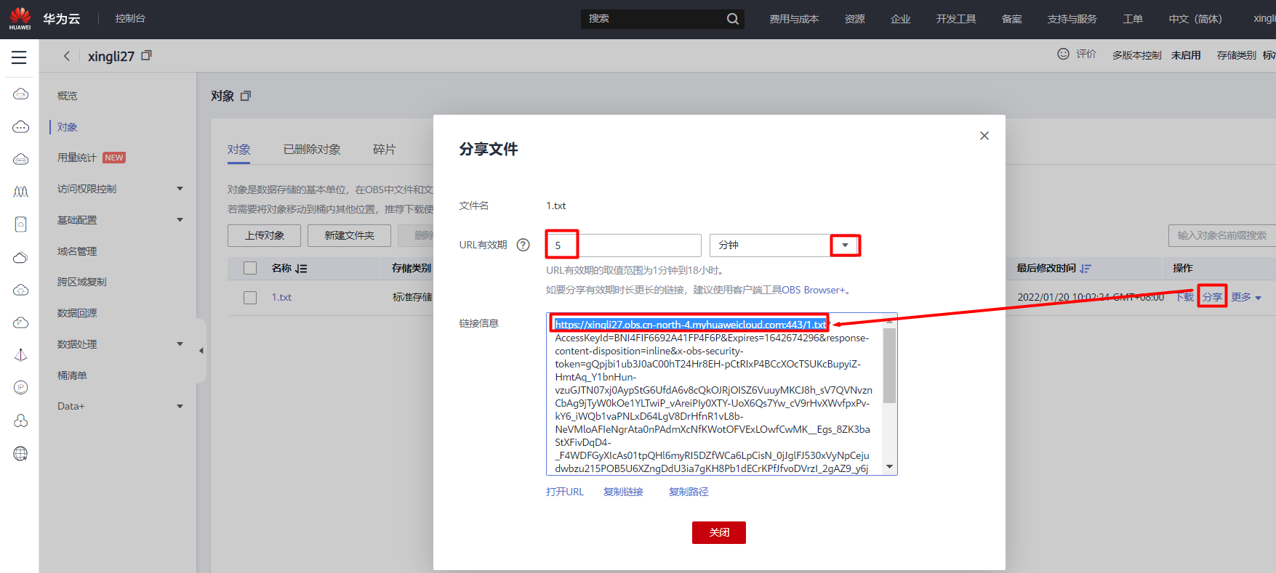Image resolution: width=1276 pixels, height=573 pixels.
Task: Click 分享 for 1.txt
Action: pyautogui.click(x=1212, y=297)
